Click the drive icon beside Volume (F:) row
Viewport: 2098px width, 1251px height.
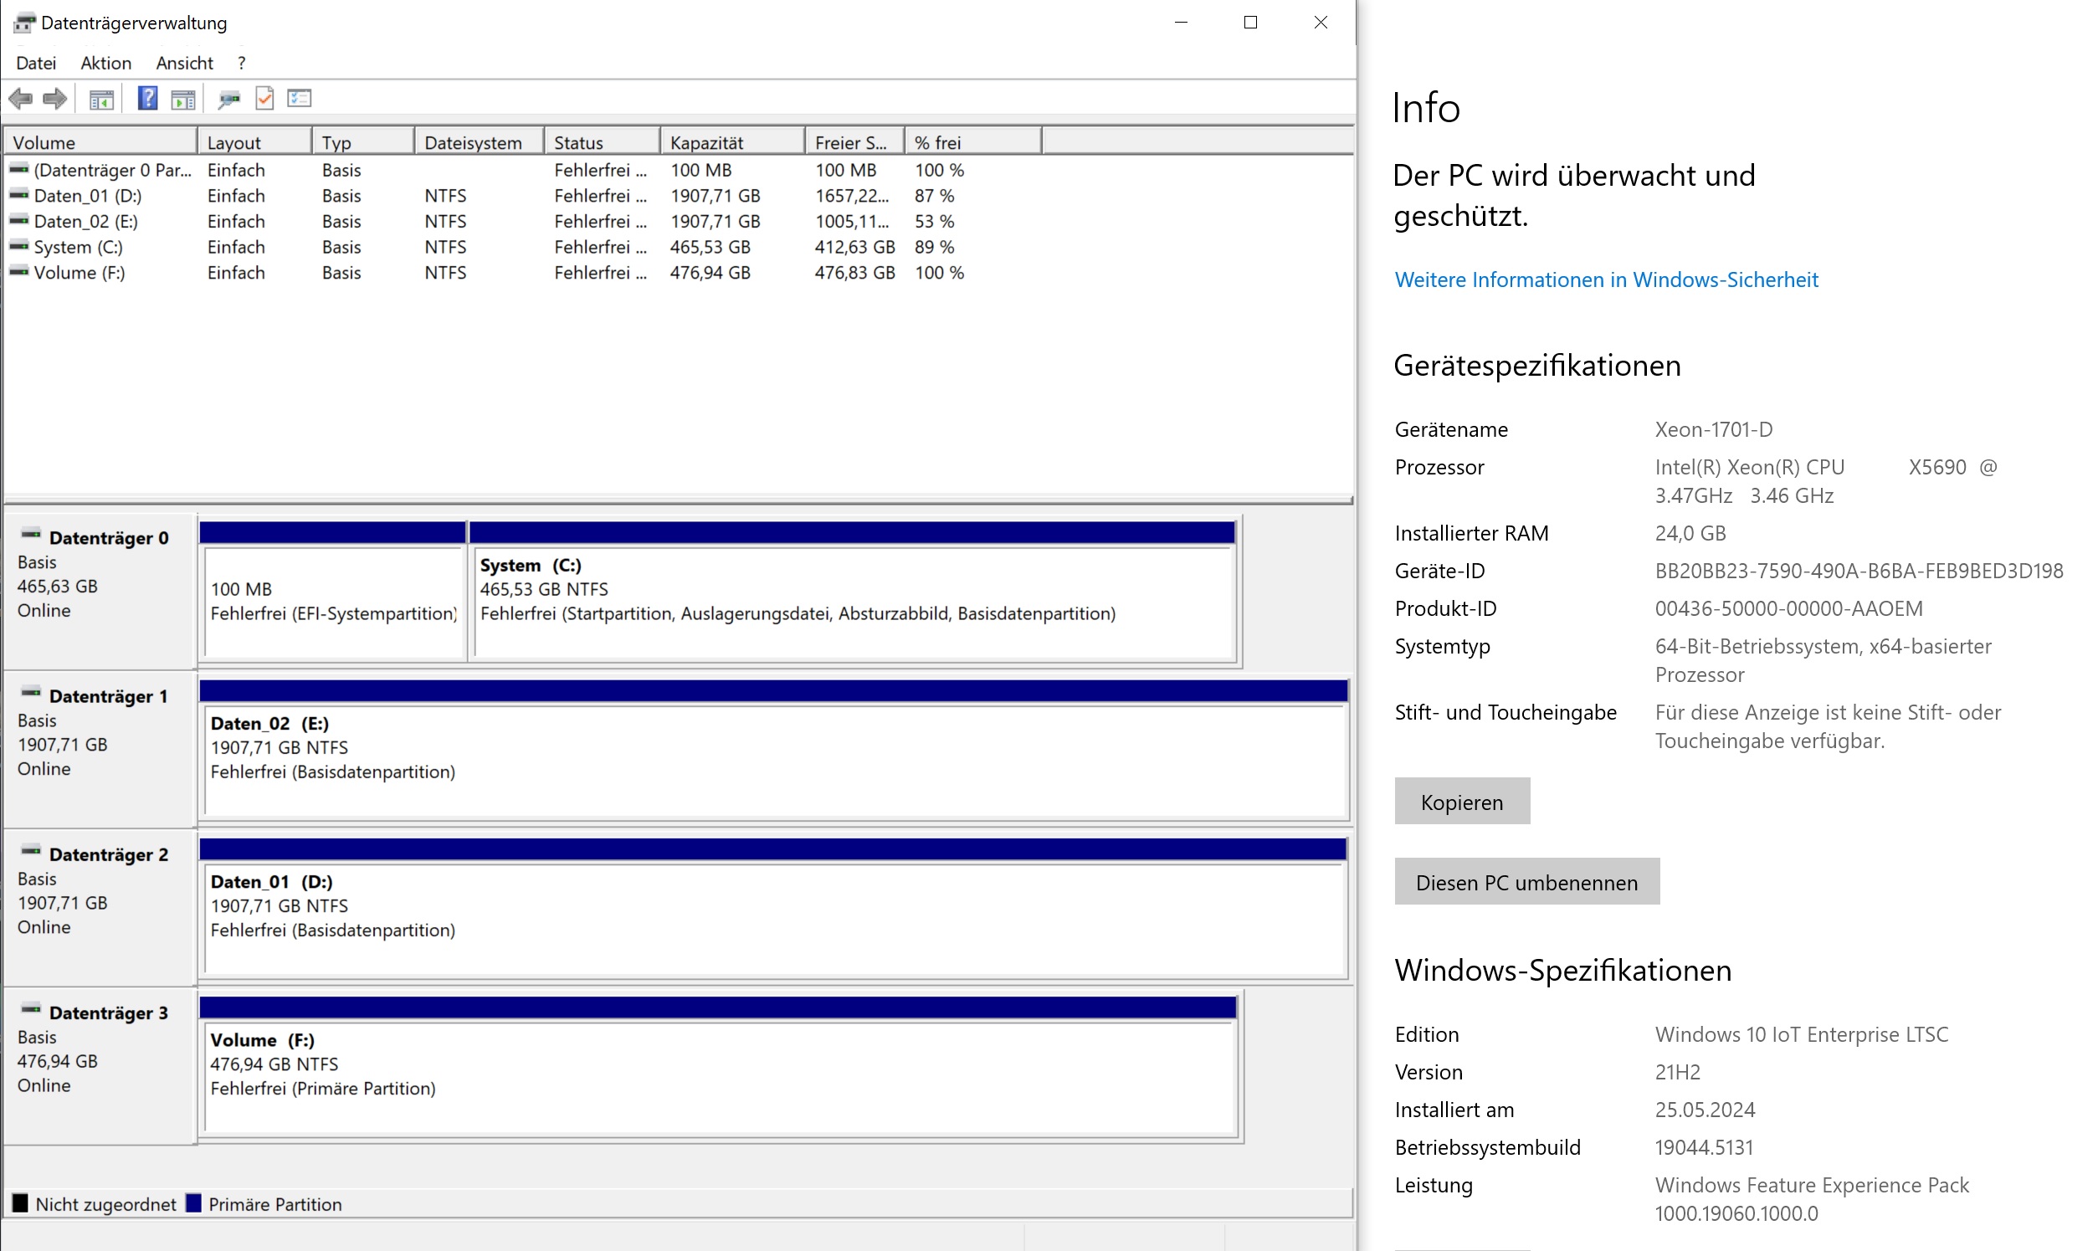click(19, 271)
